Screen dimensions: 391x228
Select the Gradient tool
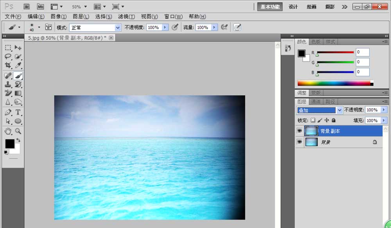[x=18, y=93]
